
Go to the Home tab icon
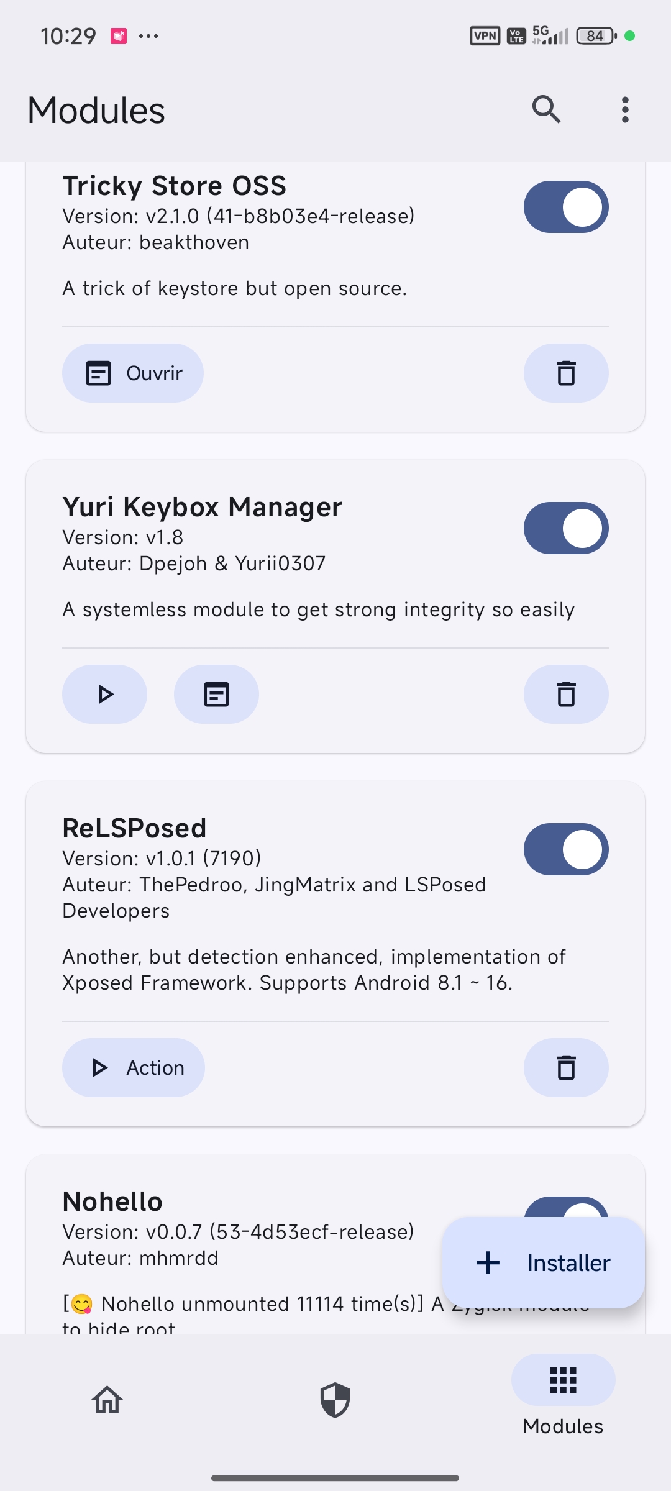[107, 1400]
